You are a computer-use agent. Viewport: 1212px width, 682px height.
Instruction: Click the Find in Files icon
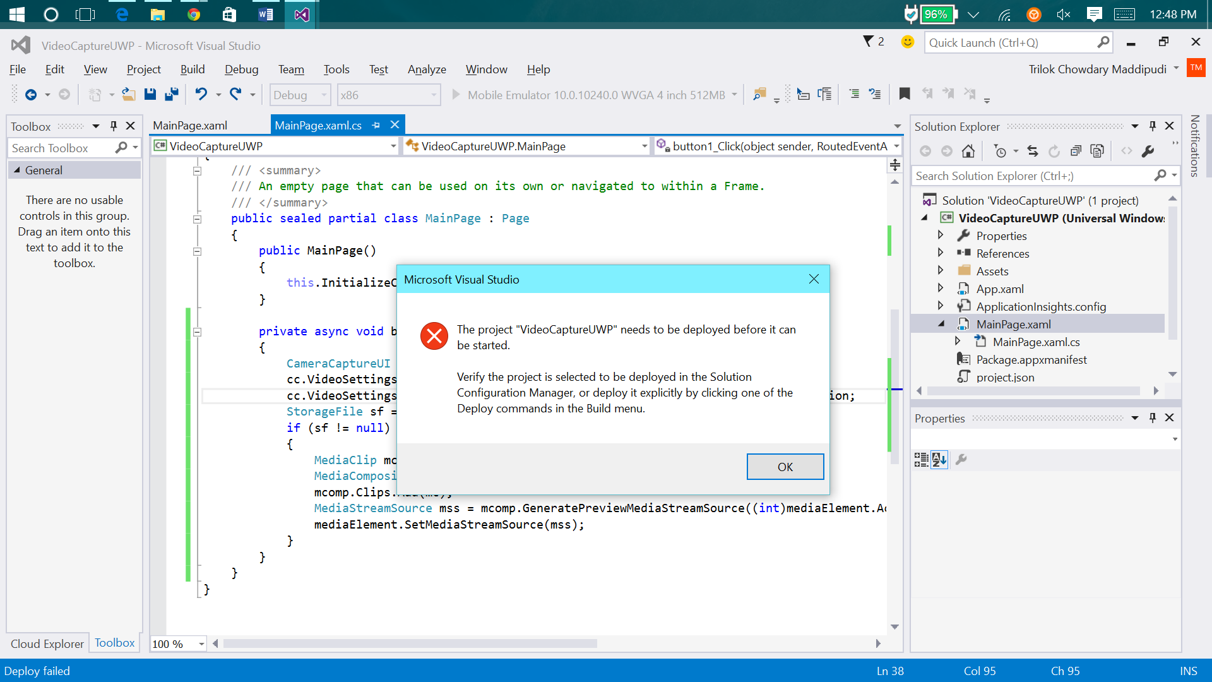[759, 95]
